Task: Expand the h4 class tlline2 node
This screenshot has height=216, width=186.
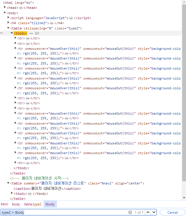Action: [x=9, y=22]
